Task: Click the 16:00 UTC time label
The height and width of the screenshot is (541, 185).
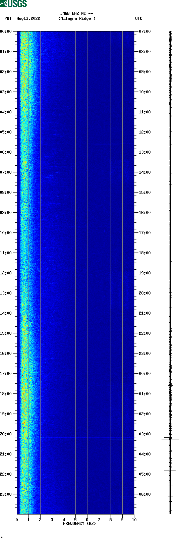Action: coord(145,213)
